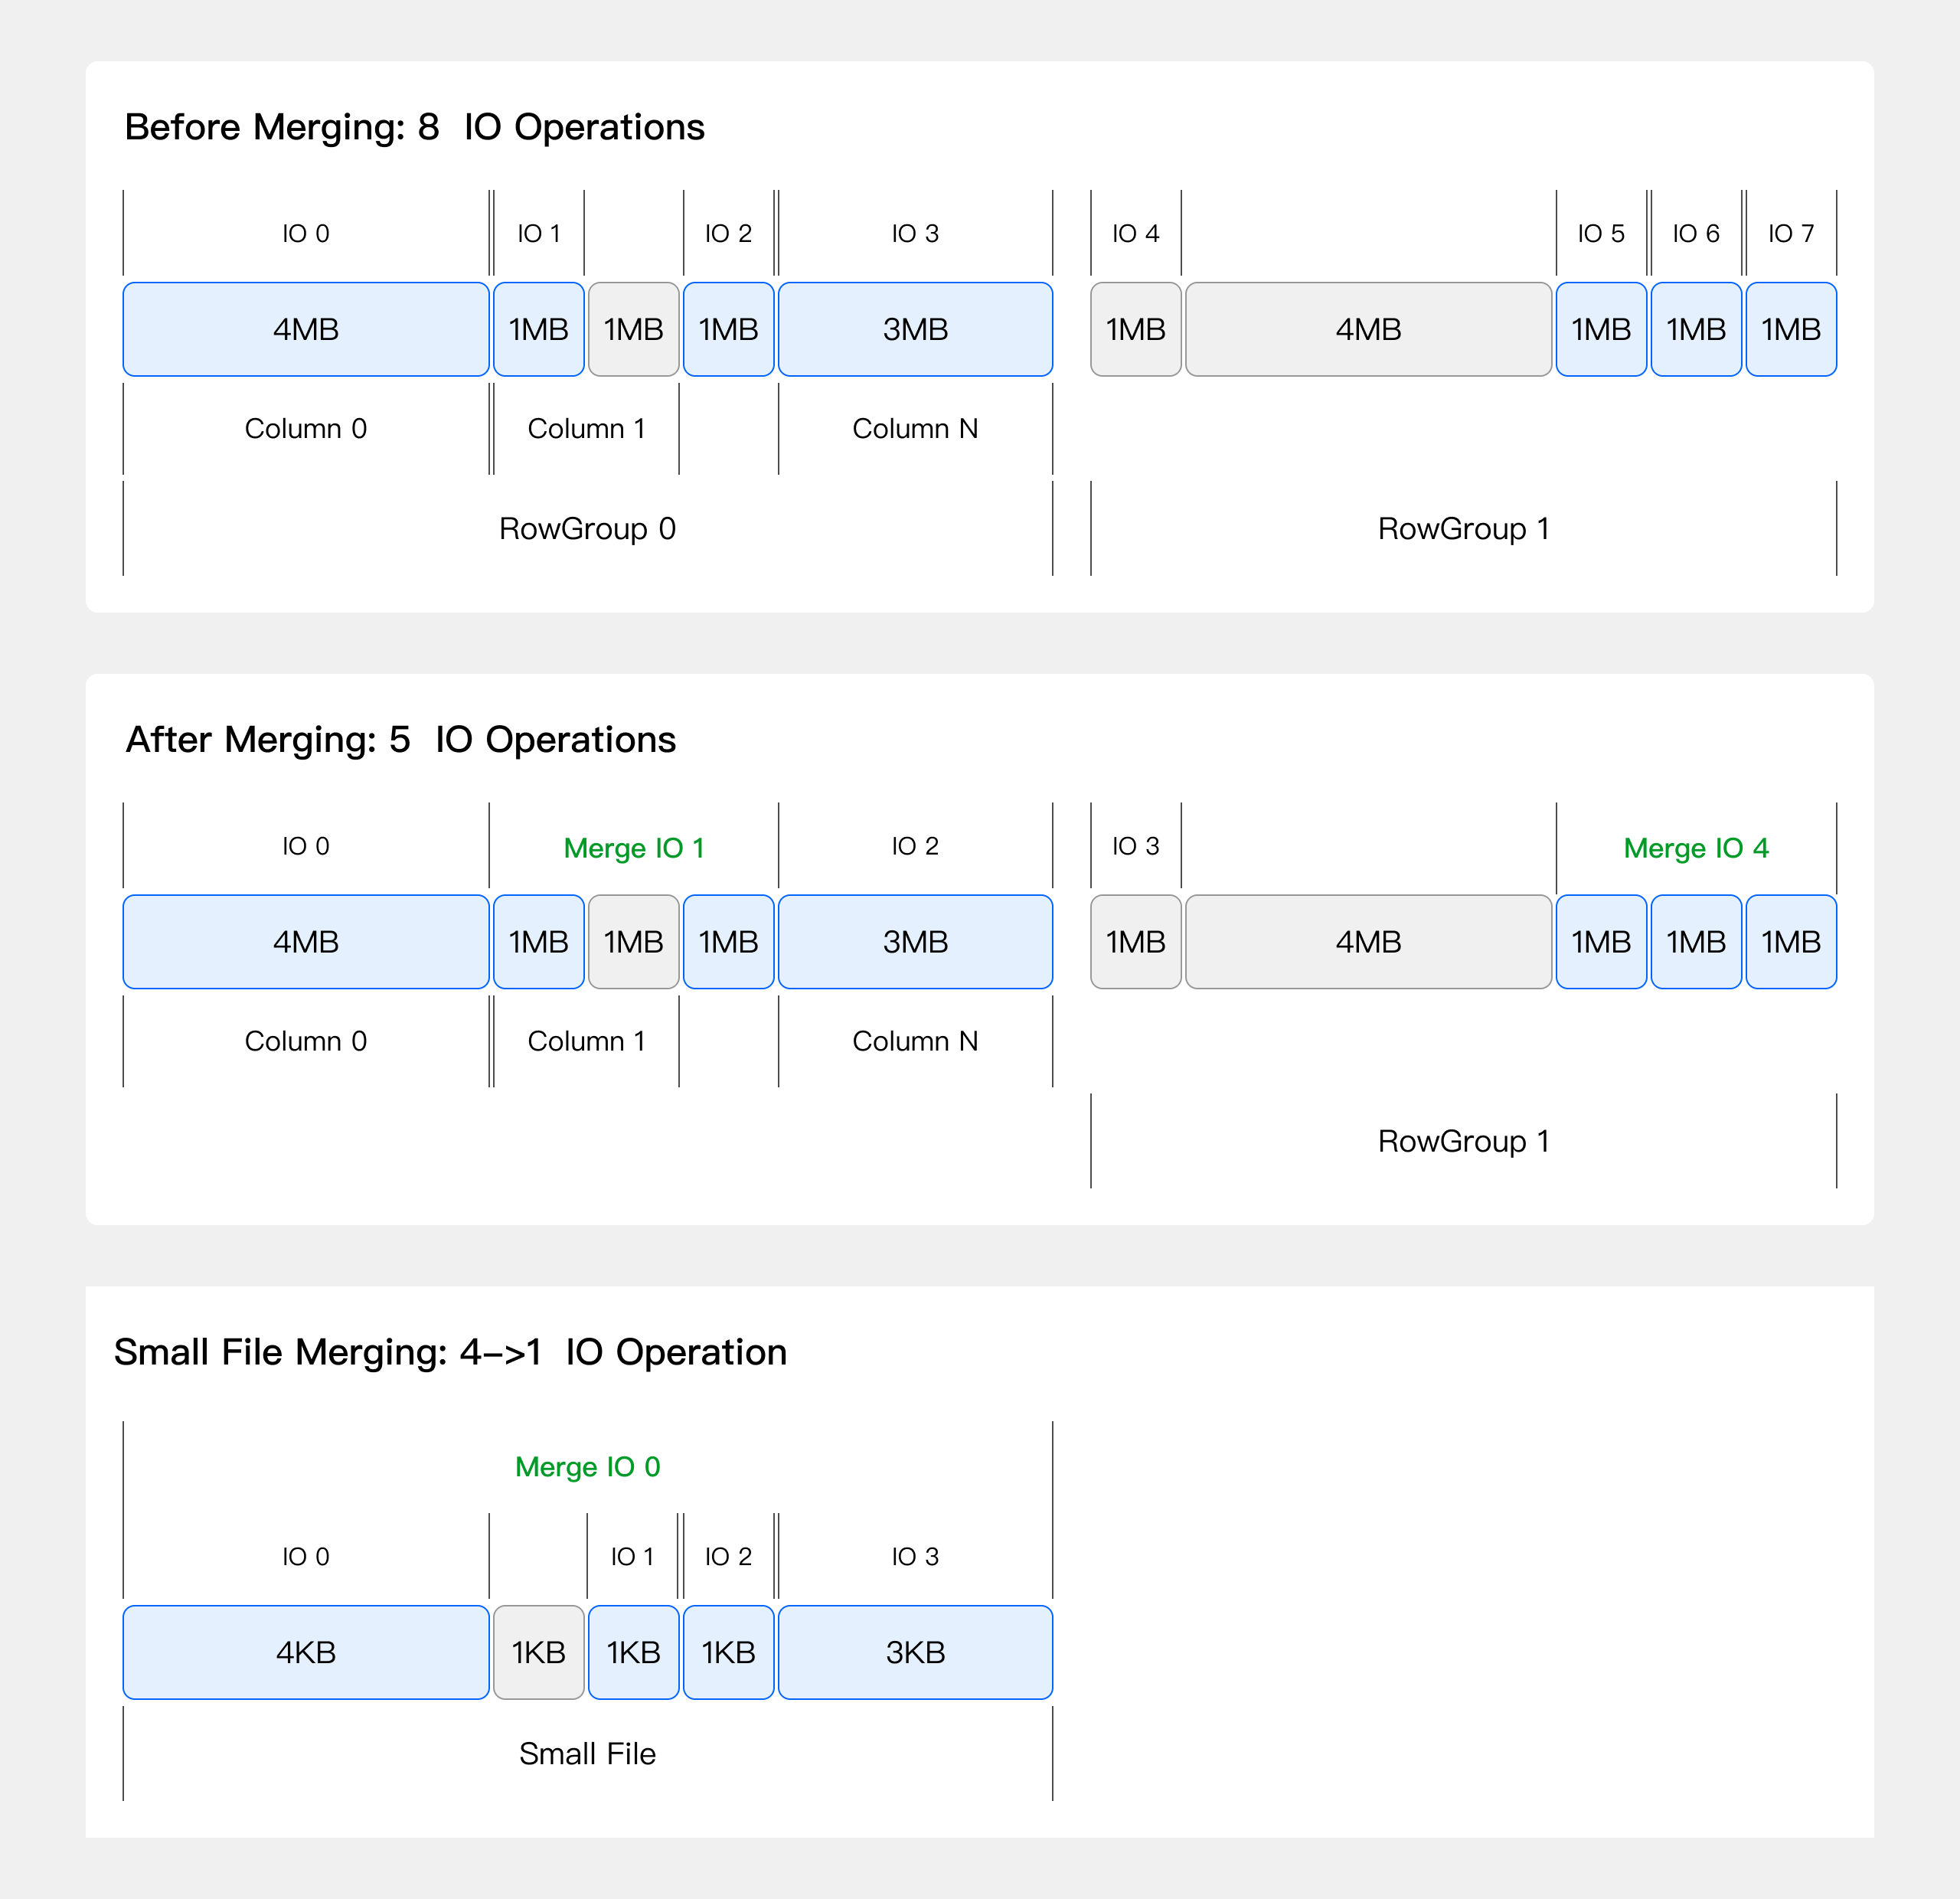1960x1899 pixels.
Task: Select the green "Merge IO 0" label
Action: pyautogui.click(x=587, y=1467)
